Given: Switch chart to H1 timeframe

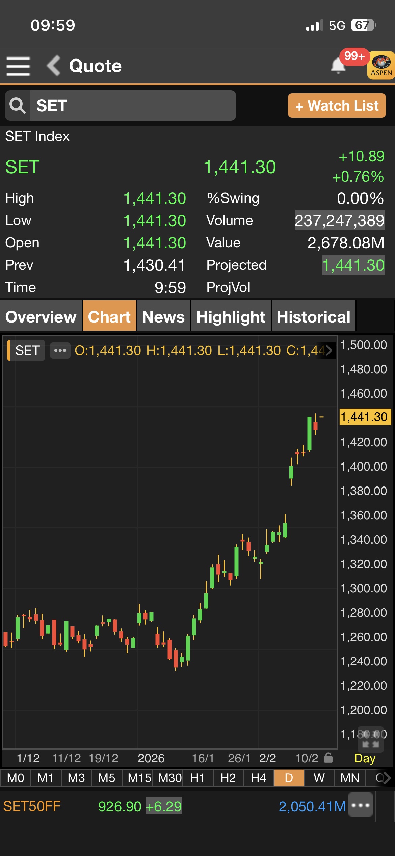Looking at the screenshot, I should click(x=197, y=778).
